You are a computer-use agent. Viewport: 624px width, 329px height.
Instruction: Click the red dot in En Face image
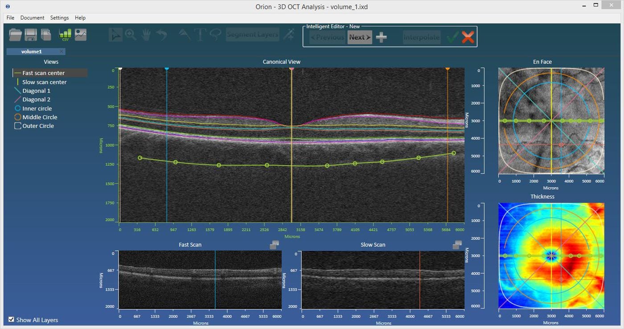(561, 144)
